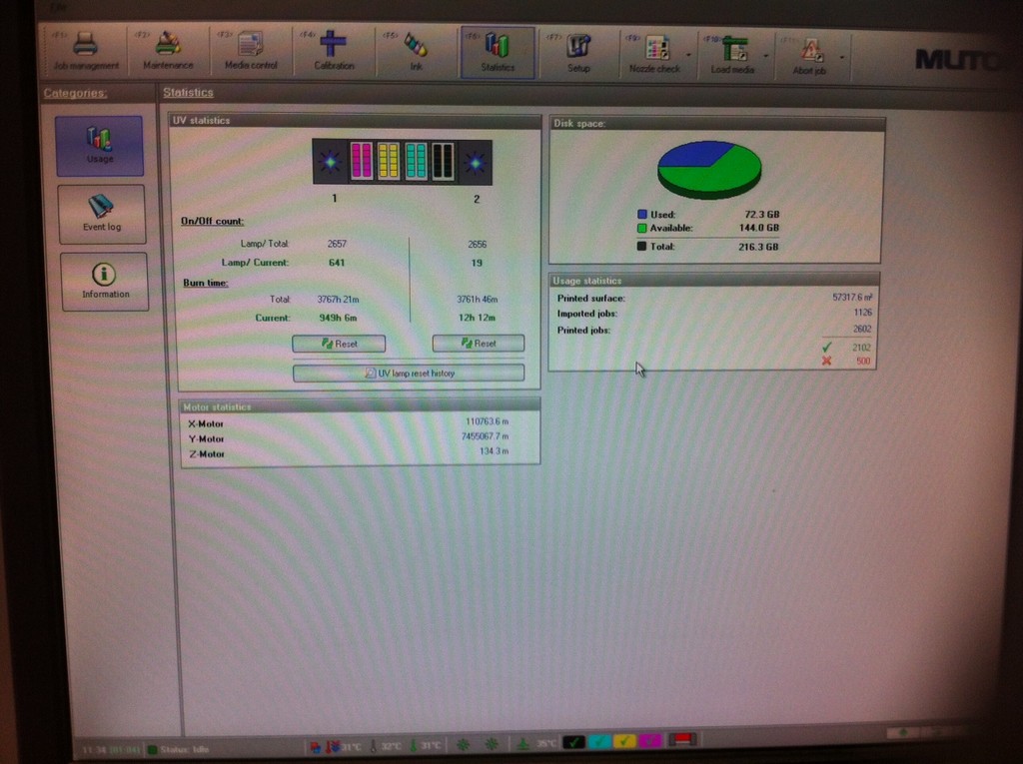
Task: Click the disk space pie chart
Action: point(709,168)
